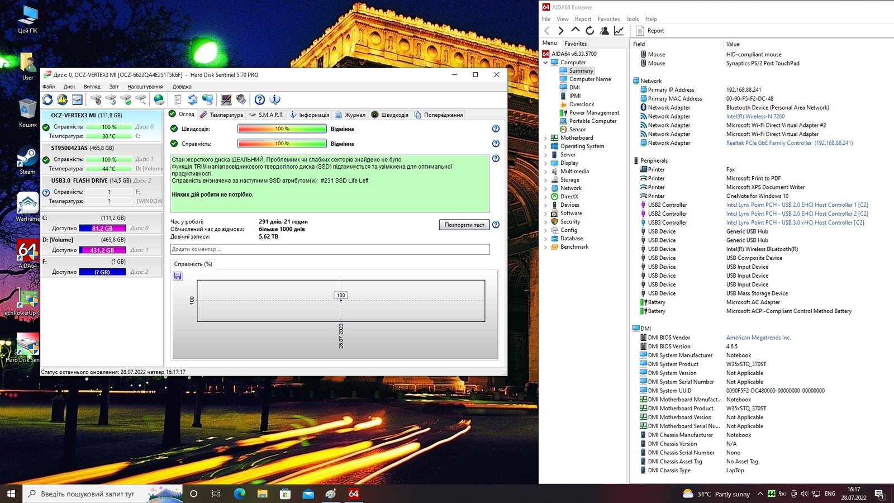Click the forward arrow in AIDA64 toolbar
The width and height of the screenshot is (894, 503).
pos(560,31)
